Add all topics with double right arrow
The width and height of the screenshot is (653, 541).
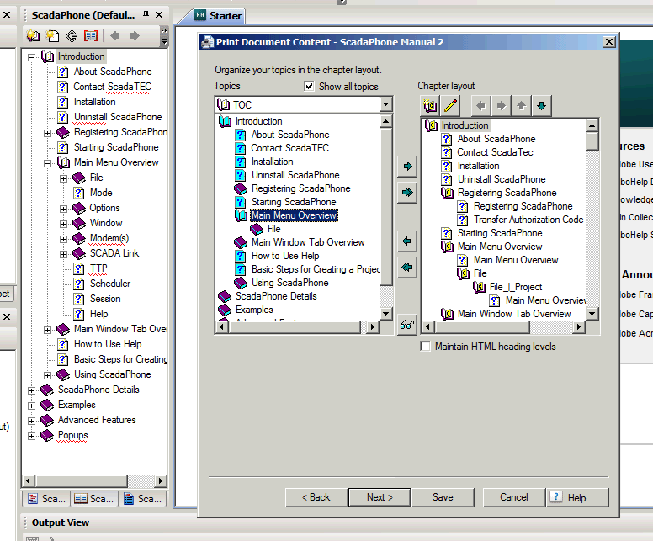407,193
